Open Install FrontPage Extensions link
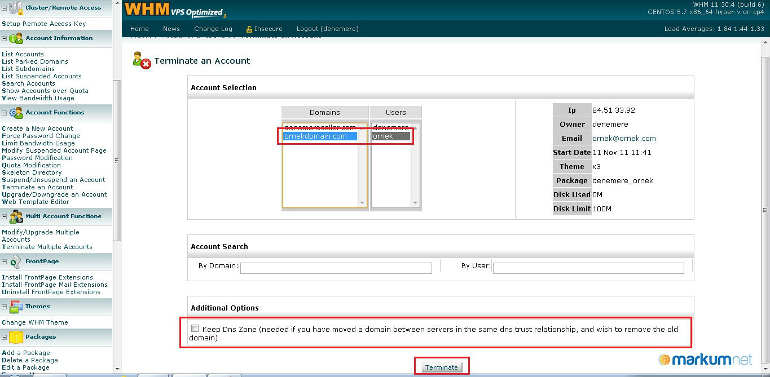The image size is (770, 377). pos(47,277)
